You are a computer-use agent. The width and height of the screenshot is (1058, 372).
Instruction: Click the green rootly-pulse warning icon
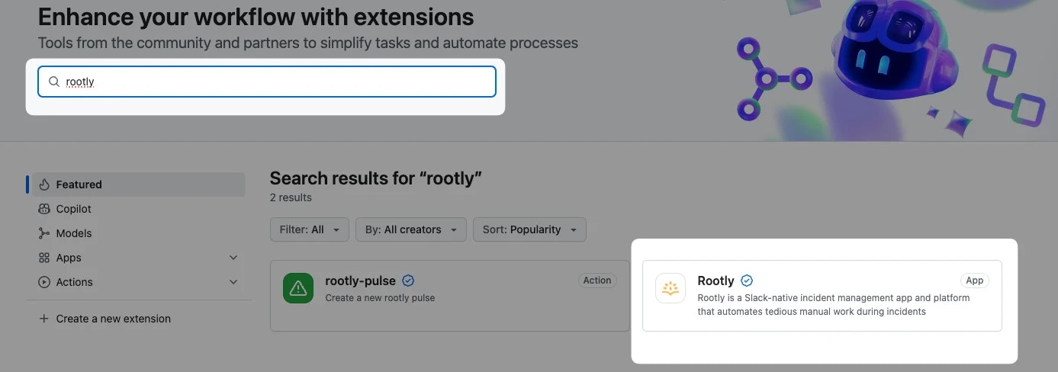tap(298, 288)
